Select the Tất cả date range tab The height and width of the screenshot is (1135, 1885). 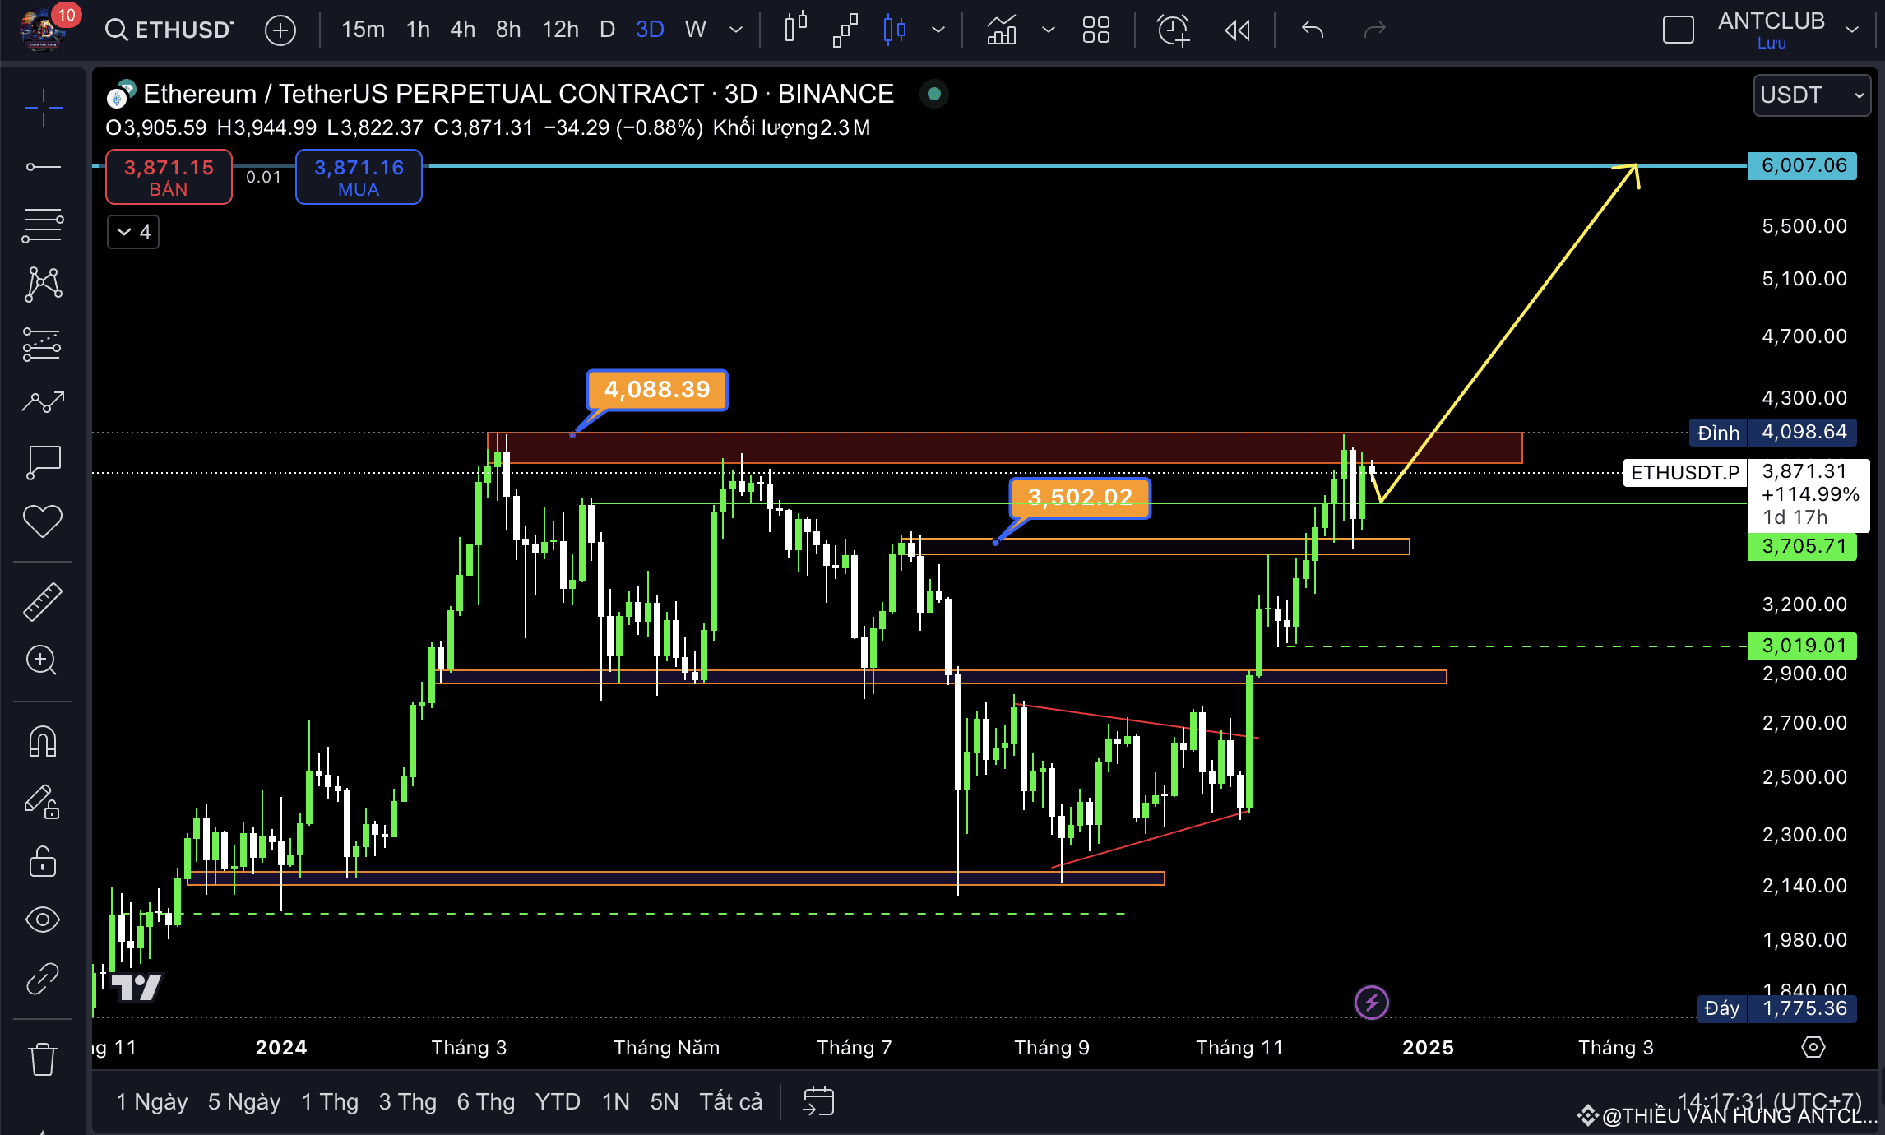(x=729, y=1100)
